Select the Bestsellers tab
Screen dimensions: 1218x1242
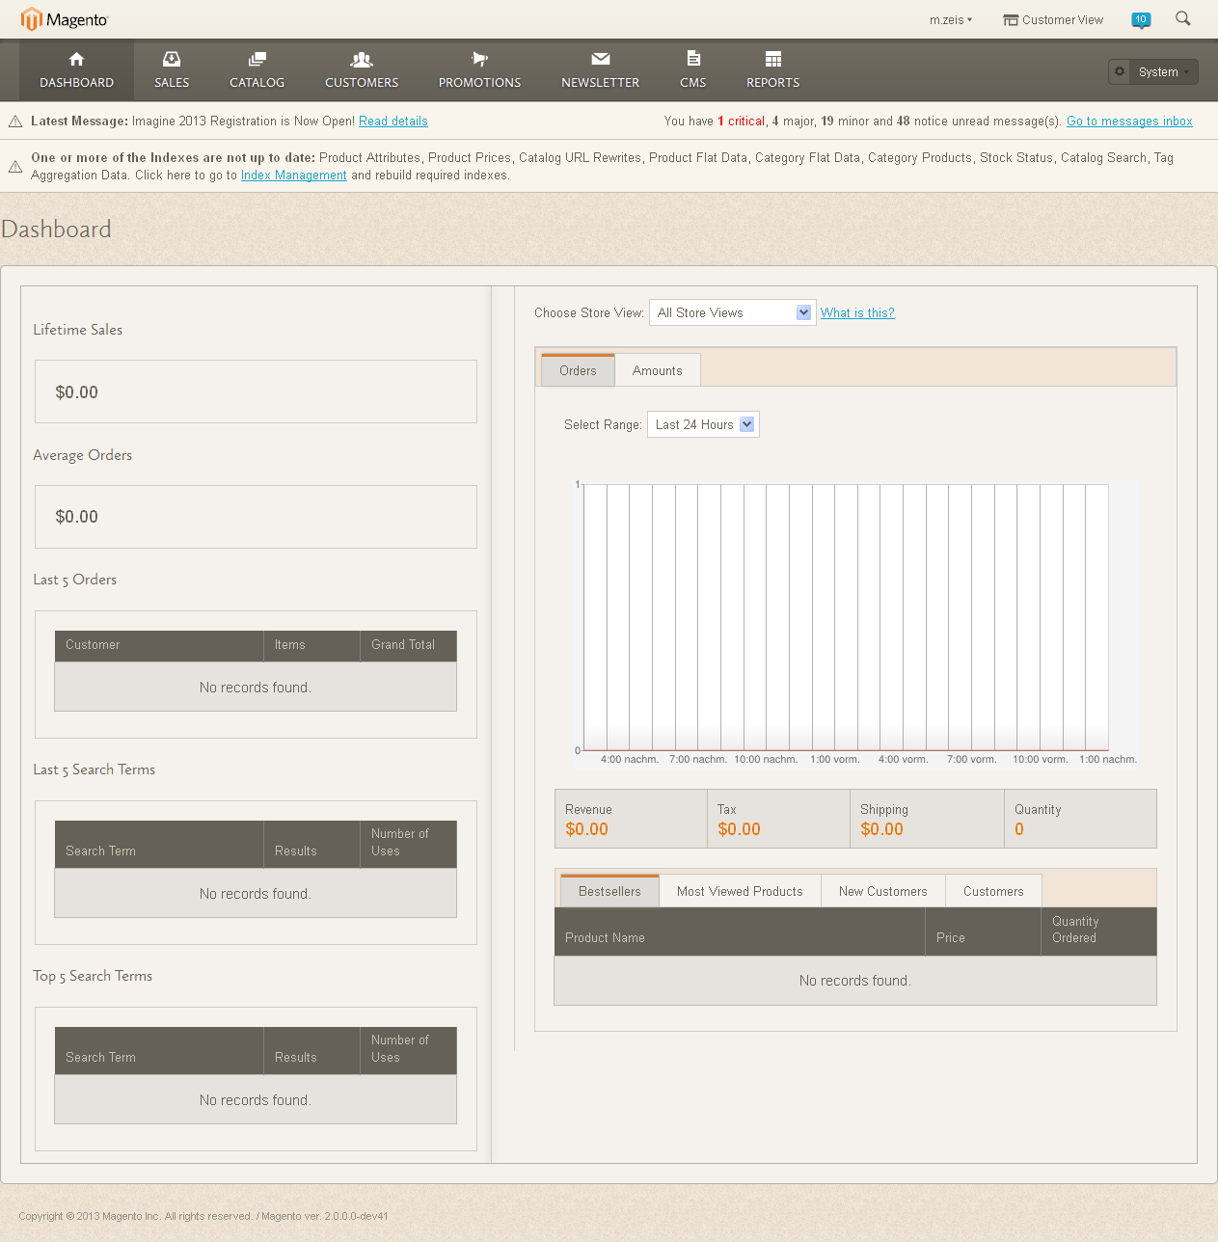point(609,891)
